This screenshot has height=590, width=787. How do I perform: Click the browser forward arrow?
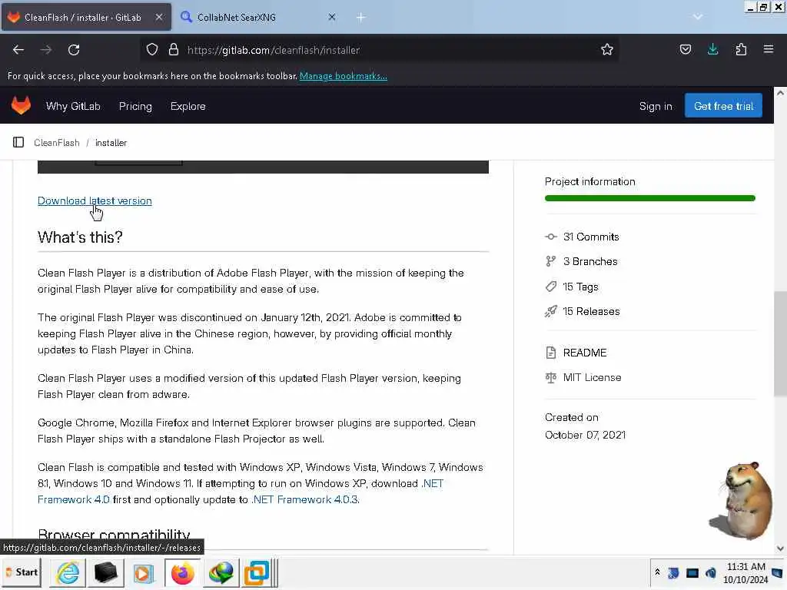point(46,50)
